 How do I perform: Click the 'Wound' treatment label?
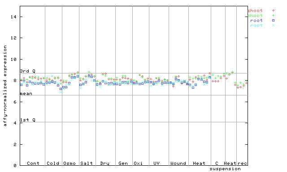click(178, 163)
